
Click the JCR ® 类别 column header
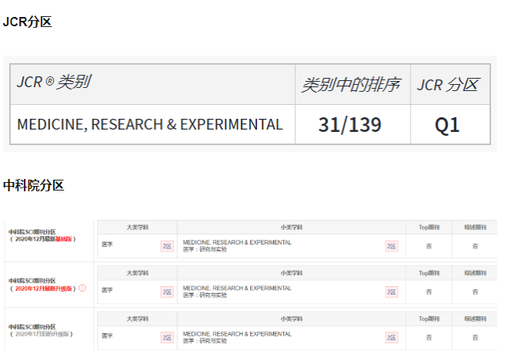point(54,82)
